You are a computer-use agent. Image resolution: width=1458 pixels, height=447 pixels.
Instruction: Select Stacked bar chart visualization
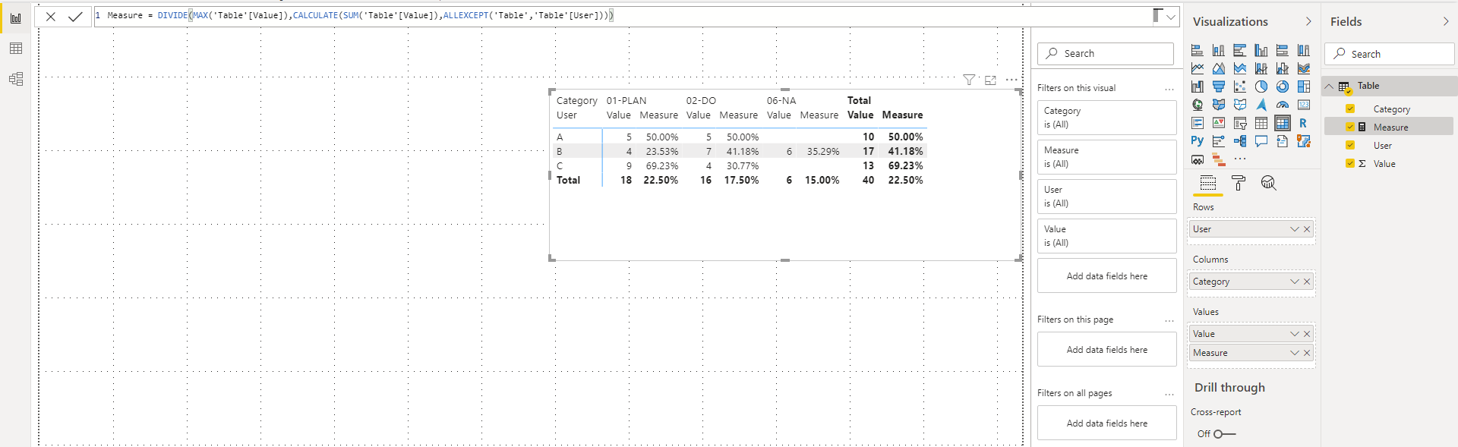pos(1198,50)
